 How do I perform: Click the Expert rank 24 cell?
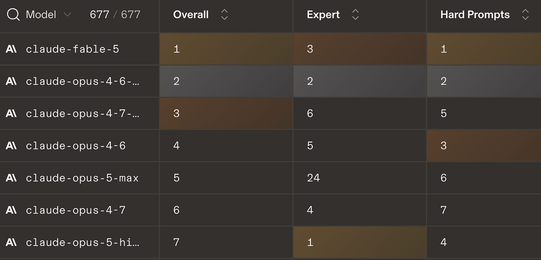tap(360, 178)
